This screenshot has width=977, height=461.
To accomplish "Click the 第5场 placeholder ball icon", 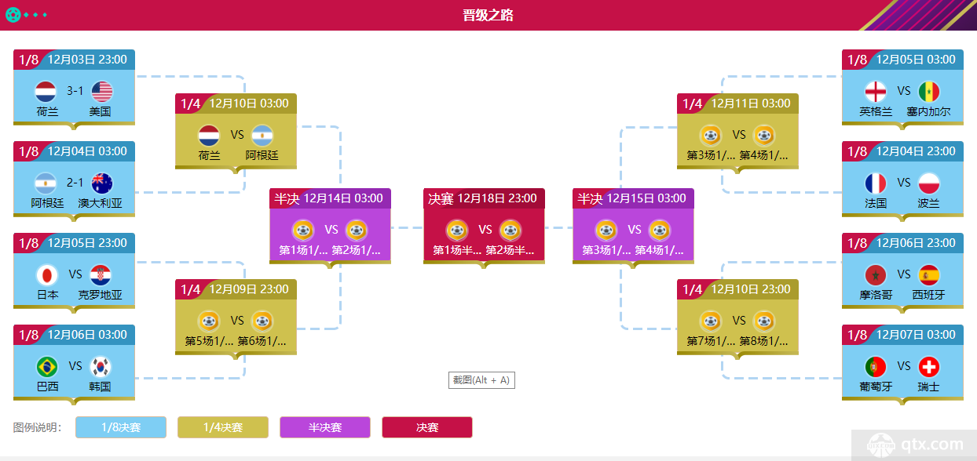I will [x=209, y=321].
